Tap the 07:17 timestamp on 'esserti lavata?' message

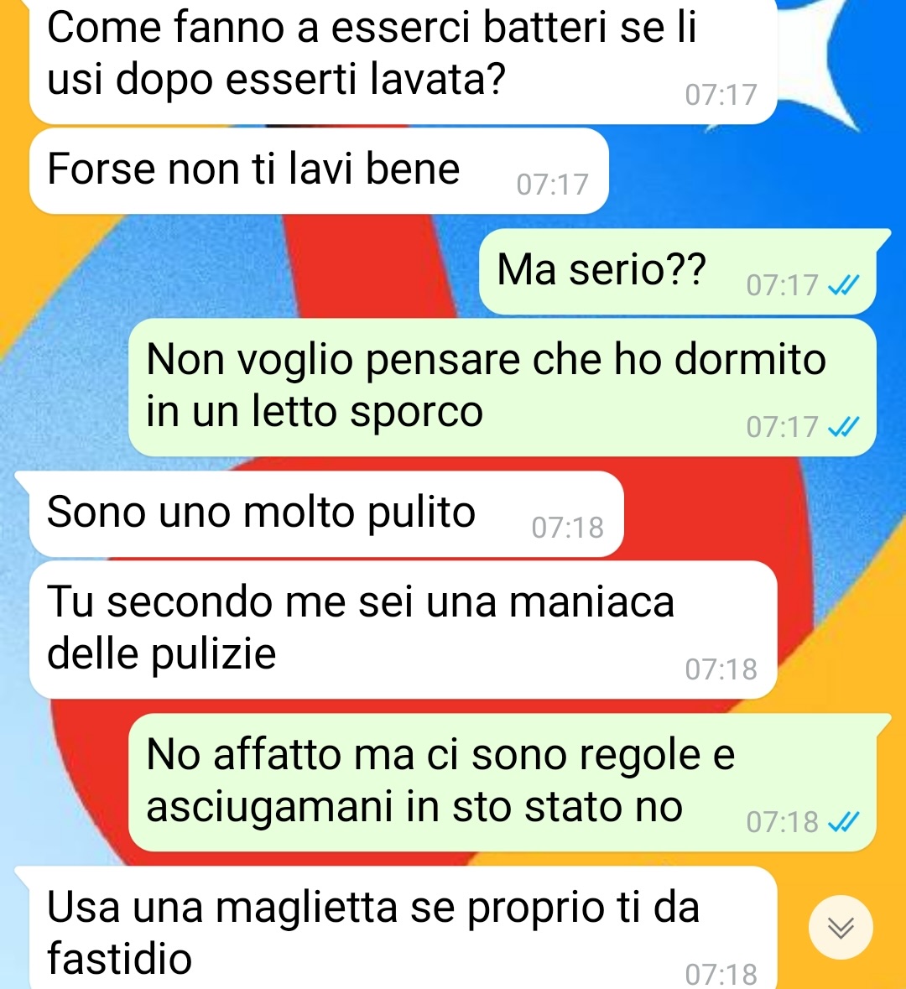coord(721,96)
